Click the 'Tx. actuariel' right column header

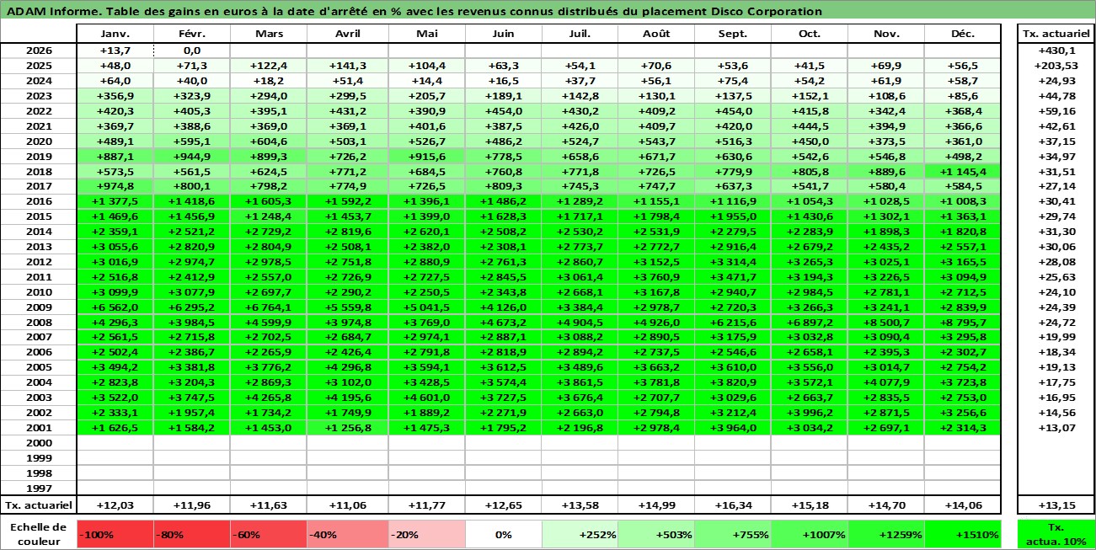tap(1056, 35)
